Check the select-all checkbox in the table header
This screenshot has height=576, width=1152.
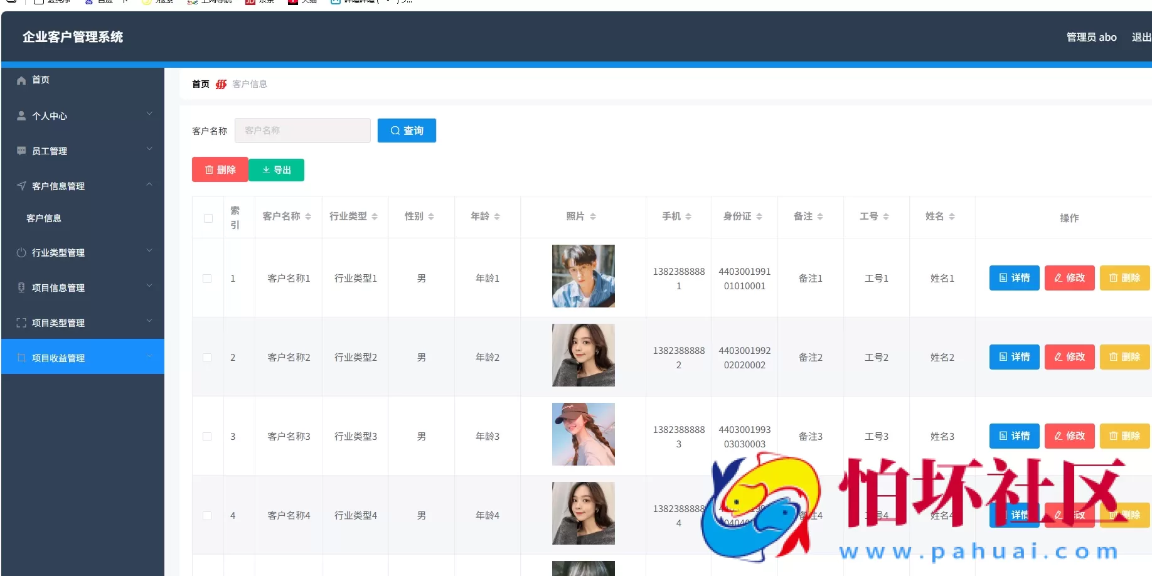207,218
